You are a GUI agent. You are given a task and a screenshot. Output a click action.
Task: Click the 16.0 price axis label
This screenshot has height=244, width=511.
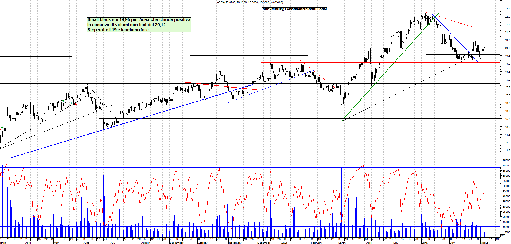(507, 111)
